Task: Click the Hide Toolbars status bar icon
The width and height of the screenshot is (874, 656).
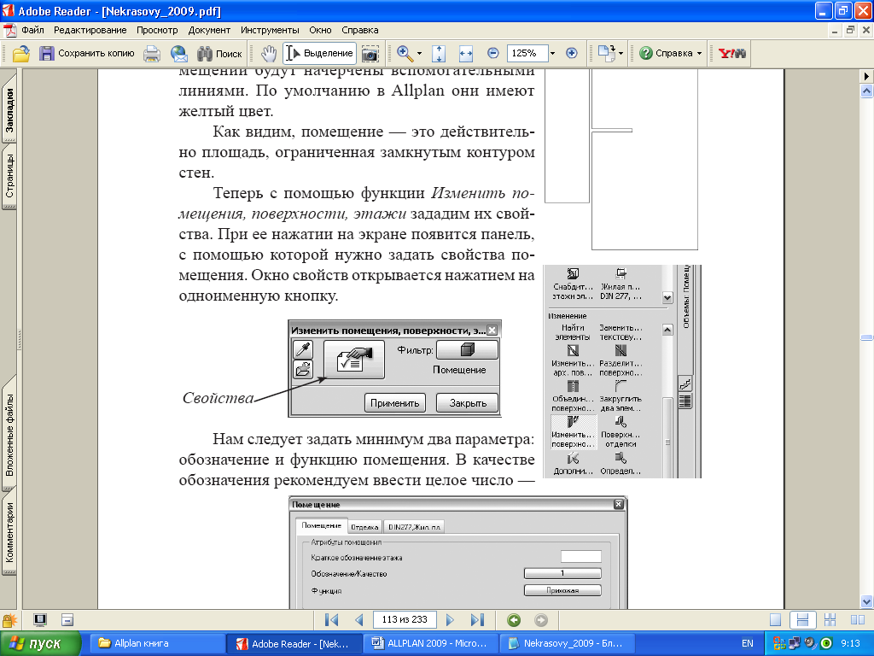Action: [x=67, y=620]
